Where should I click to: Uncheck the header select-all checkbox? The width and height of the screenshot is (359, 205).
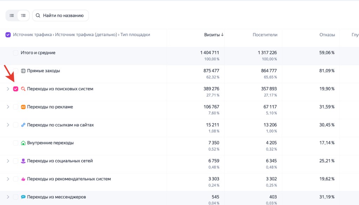coord(8,35)
